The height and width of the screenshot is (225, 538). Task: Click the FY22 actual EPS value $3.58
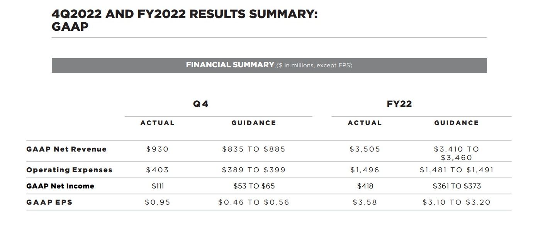365,202
